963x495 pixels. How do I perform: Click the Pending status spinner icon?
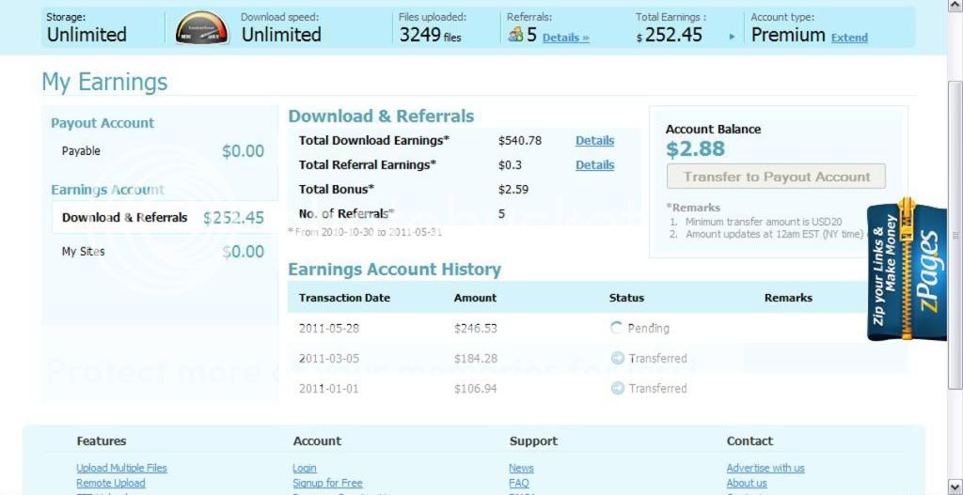617,328
